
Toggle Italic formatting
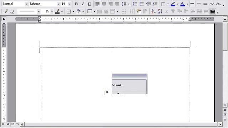pos(83,4)
